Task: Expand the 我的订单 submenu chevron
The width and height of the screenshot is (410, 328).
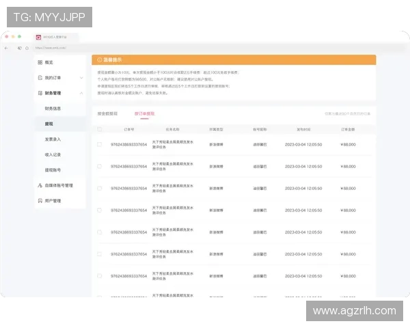Action: (x=81, y=78)
